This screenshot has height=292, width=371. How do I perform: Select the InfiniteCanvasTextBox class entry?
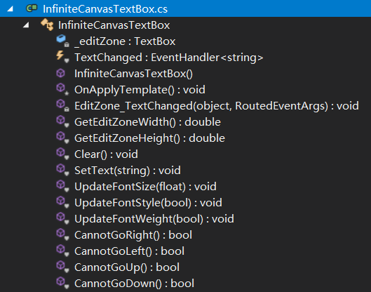tap(114, 25)
